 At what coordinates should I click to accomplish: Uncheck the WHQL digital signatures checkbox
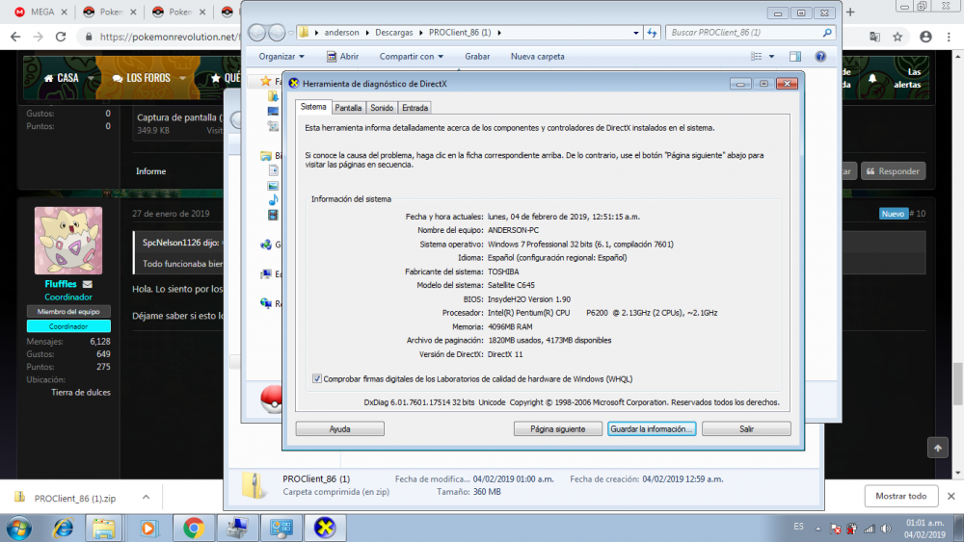(318, 378)
